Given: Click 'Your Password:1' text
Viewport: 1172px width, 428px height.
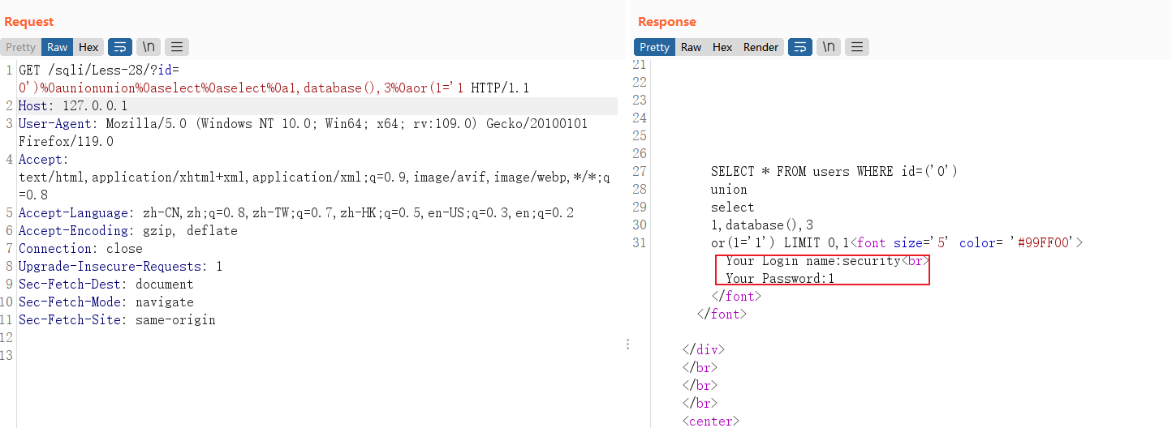Looking at the screenshot, I should coord(780,279).
